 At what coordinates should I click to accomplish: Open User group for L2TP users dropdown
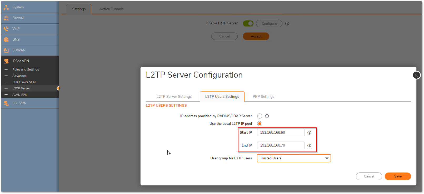coord(294,158)
